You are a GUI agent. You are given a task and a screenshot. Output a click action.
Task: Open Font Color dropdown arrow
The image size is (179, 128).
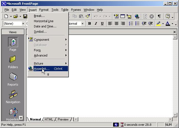coord(173,24)
